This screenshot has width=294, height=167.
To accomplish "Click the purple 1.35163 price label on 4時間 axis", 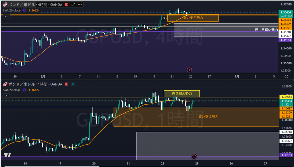I will coord(285,40).
